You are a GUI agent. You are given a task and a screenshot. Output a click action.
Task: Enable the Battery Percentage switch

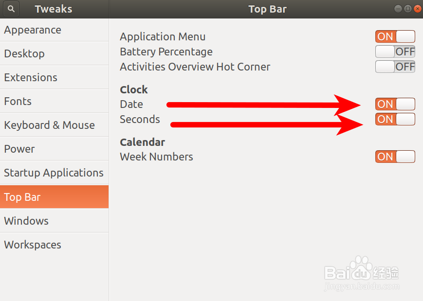tap(395, 52)
